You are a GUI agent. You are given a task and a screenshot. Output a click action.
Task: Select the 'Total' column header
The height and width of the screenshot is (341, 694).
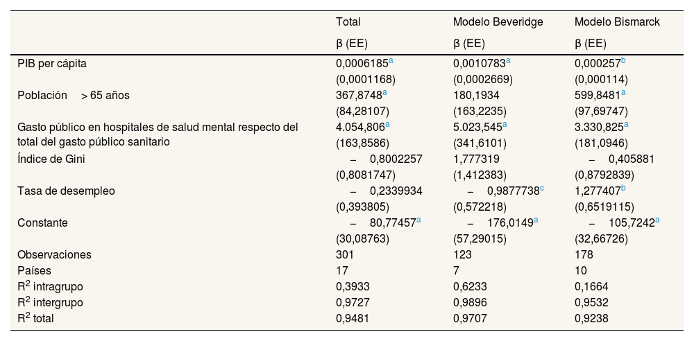point(348,22)
